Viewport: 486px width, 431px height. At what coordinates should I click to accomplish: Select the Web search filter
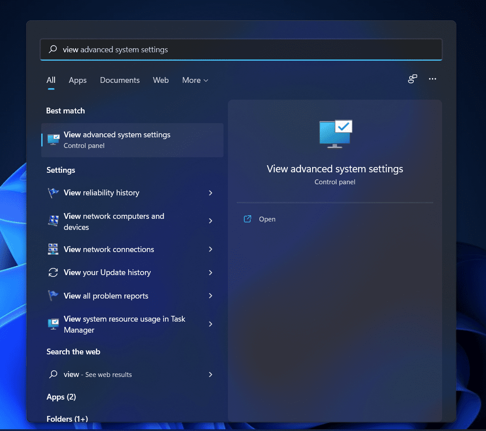[161, 80]
